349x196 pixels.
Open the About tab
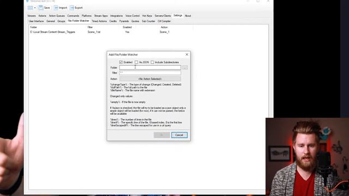188,16
